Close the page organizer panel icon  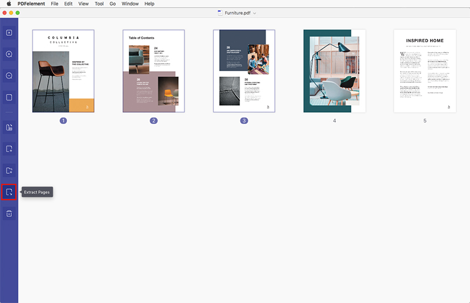9,33
